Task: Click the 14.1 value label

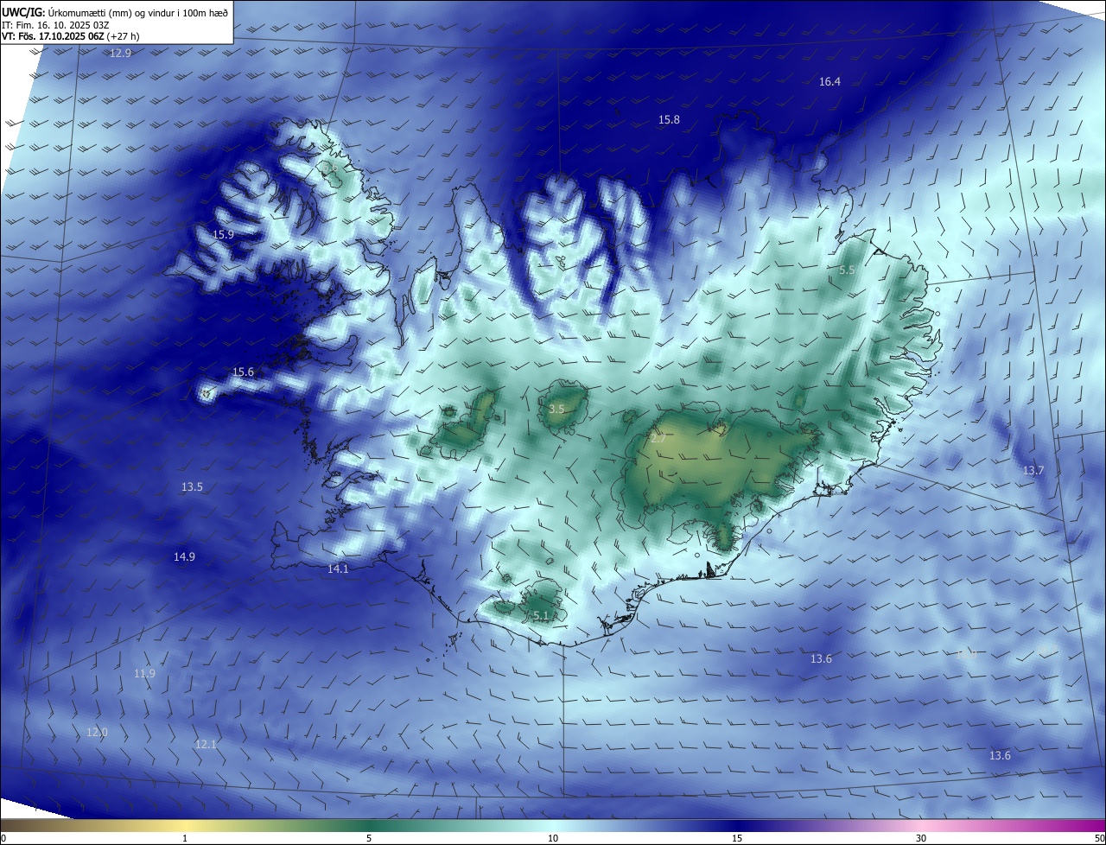Action: pyautogui.click(x=338, y=569)
